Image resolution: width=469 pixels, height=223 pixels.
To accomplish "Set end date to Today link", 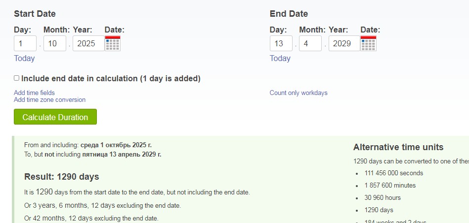I will [x=280, y=59].
